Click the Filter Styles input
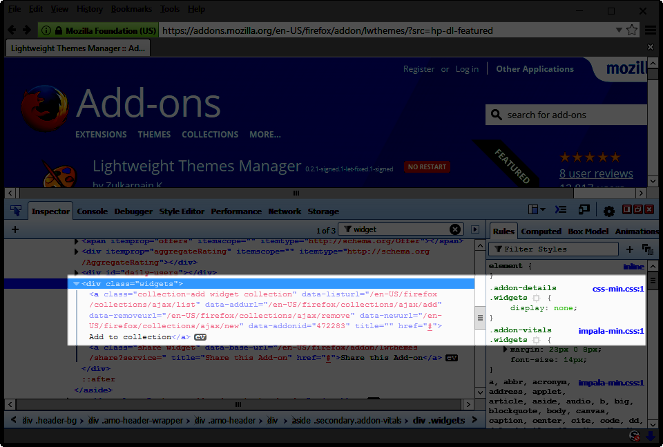This screenshot has width=663, height=447. (553, 249)
